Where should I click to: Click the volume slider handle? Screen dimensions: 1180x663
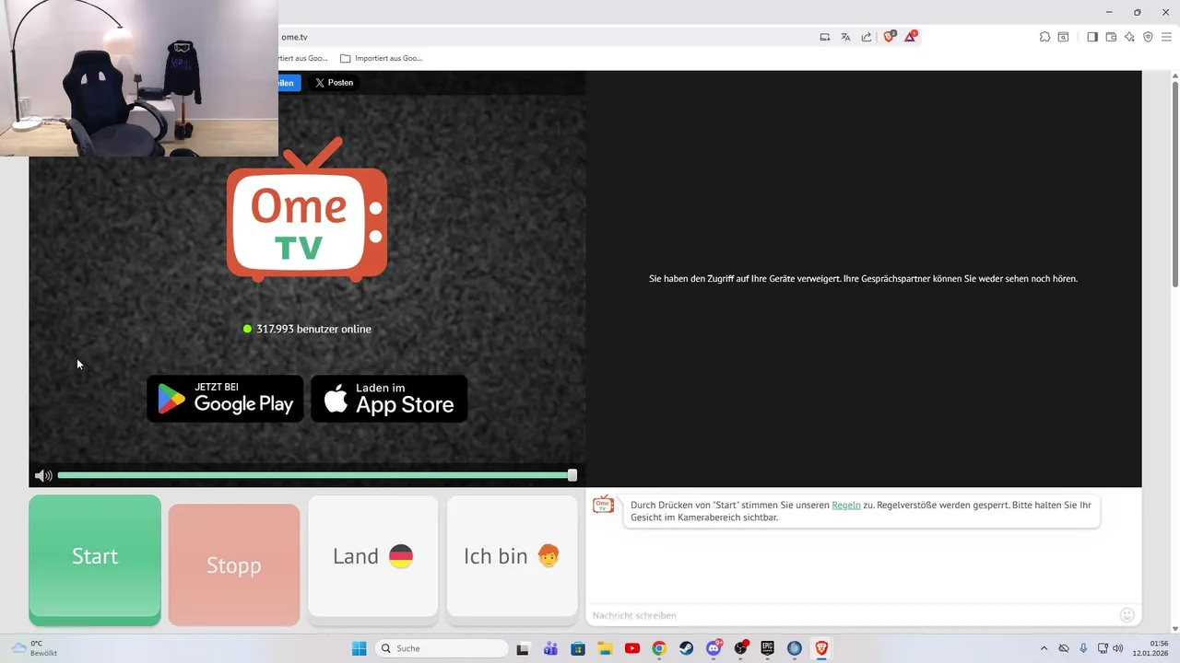[x=572, y=475]
